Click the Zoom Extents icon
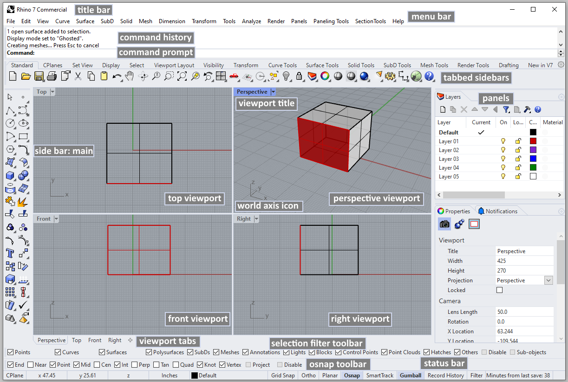This screenshot has height=382, width=568. (x=182, y=76)
